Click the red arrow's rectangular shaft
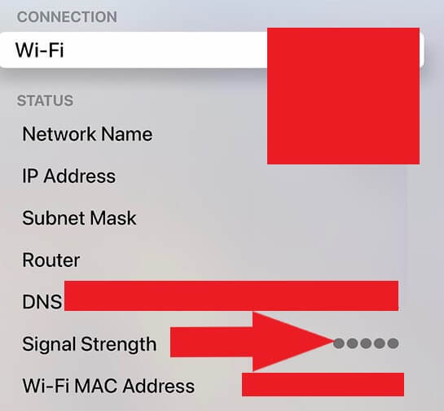The width and height of the screenshot is (444, 411). 211,342
